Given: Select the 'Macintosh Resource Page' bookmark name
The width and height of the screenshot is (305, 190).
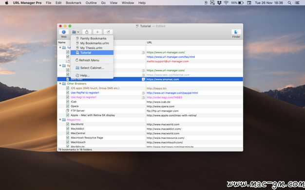Looking at the screenshot, I should (x=87, y=138).
